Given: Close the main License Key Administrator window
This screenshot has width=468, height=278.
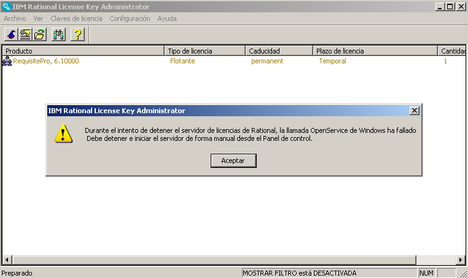Looking at the screenshot, I should 461,6.
